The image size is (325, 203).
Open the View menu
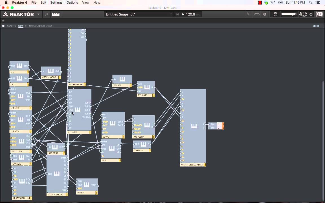coord(85,3)
